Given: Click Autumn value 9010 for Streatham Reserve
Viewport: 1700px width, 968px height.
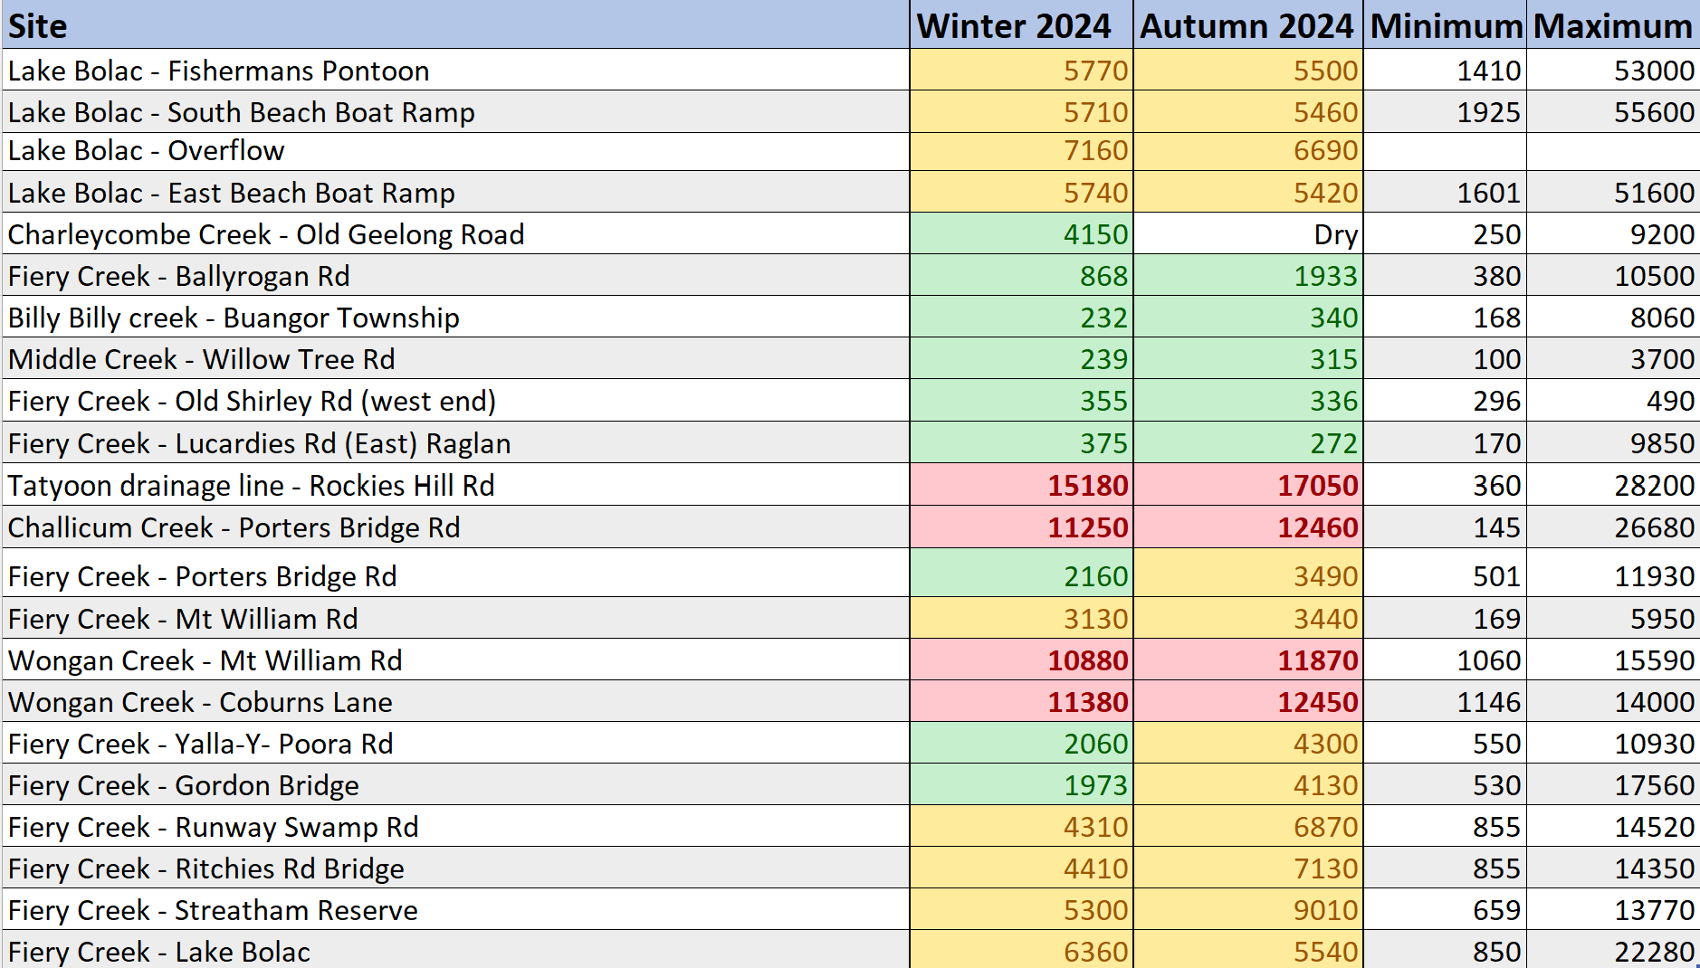Looking at the screenshot, I should point(1248,909).
